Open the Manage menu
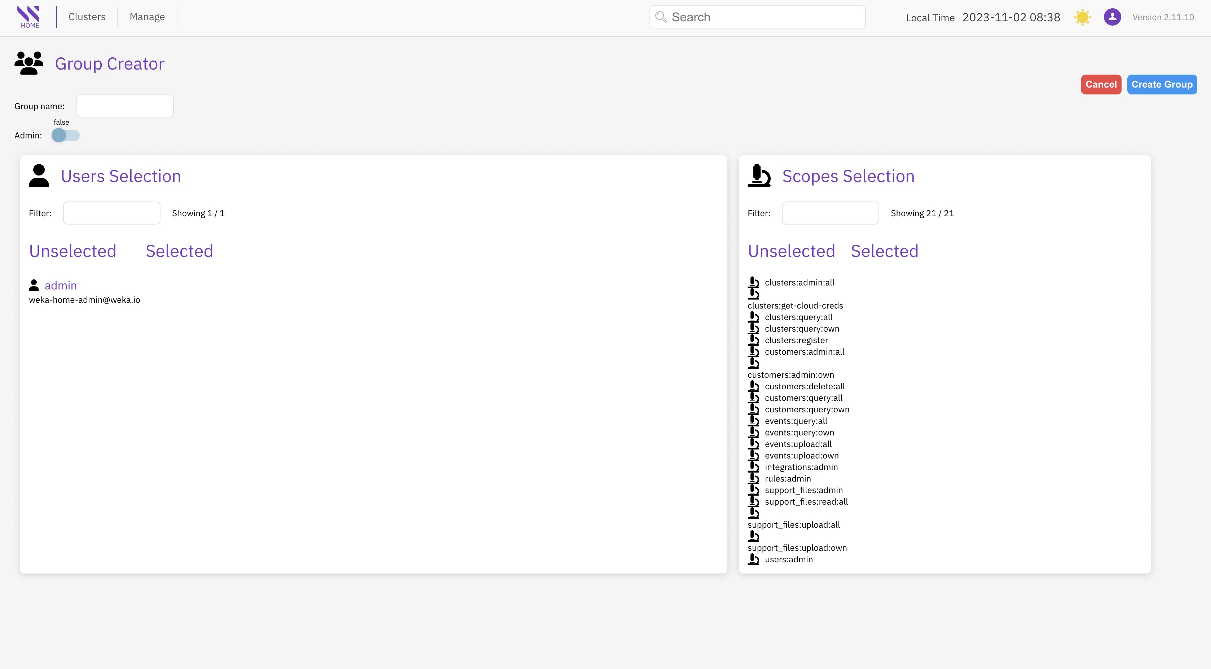 pos(147,17)
